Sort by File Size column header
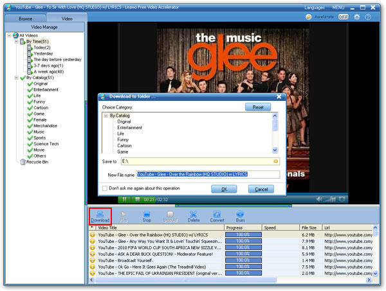The image size is (386, 291). coord(311,227)
